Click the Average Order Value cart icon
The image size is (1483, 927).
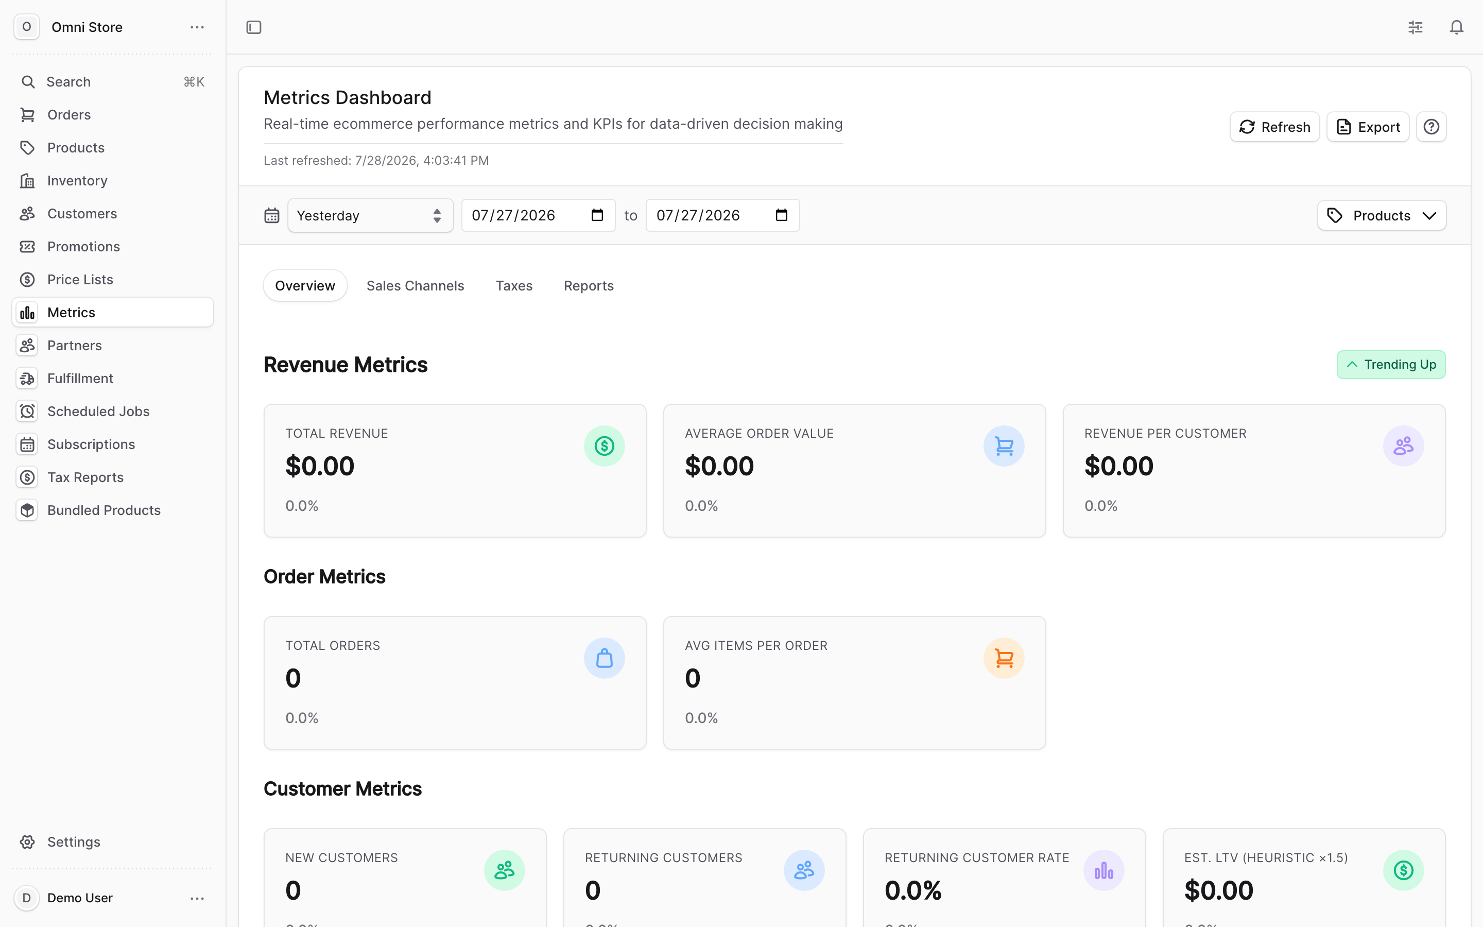point(1003,445)
